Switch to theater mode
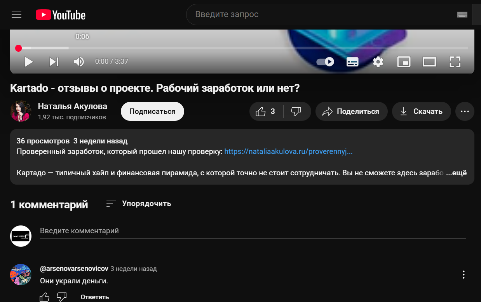This screenshot has width=481, height=302. point(429,62)
